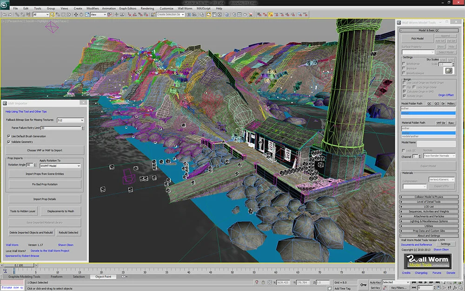Activate the Select Object tool
The image size is (465, 291).
click(52, 14)
